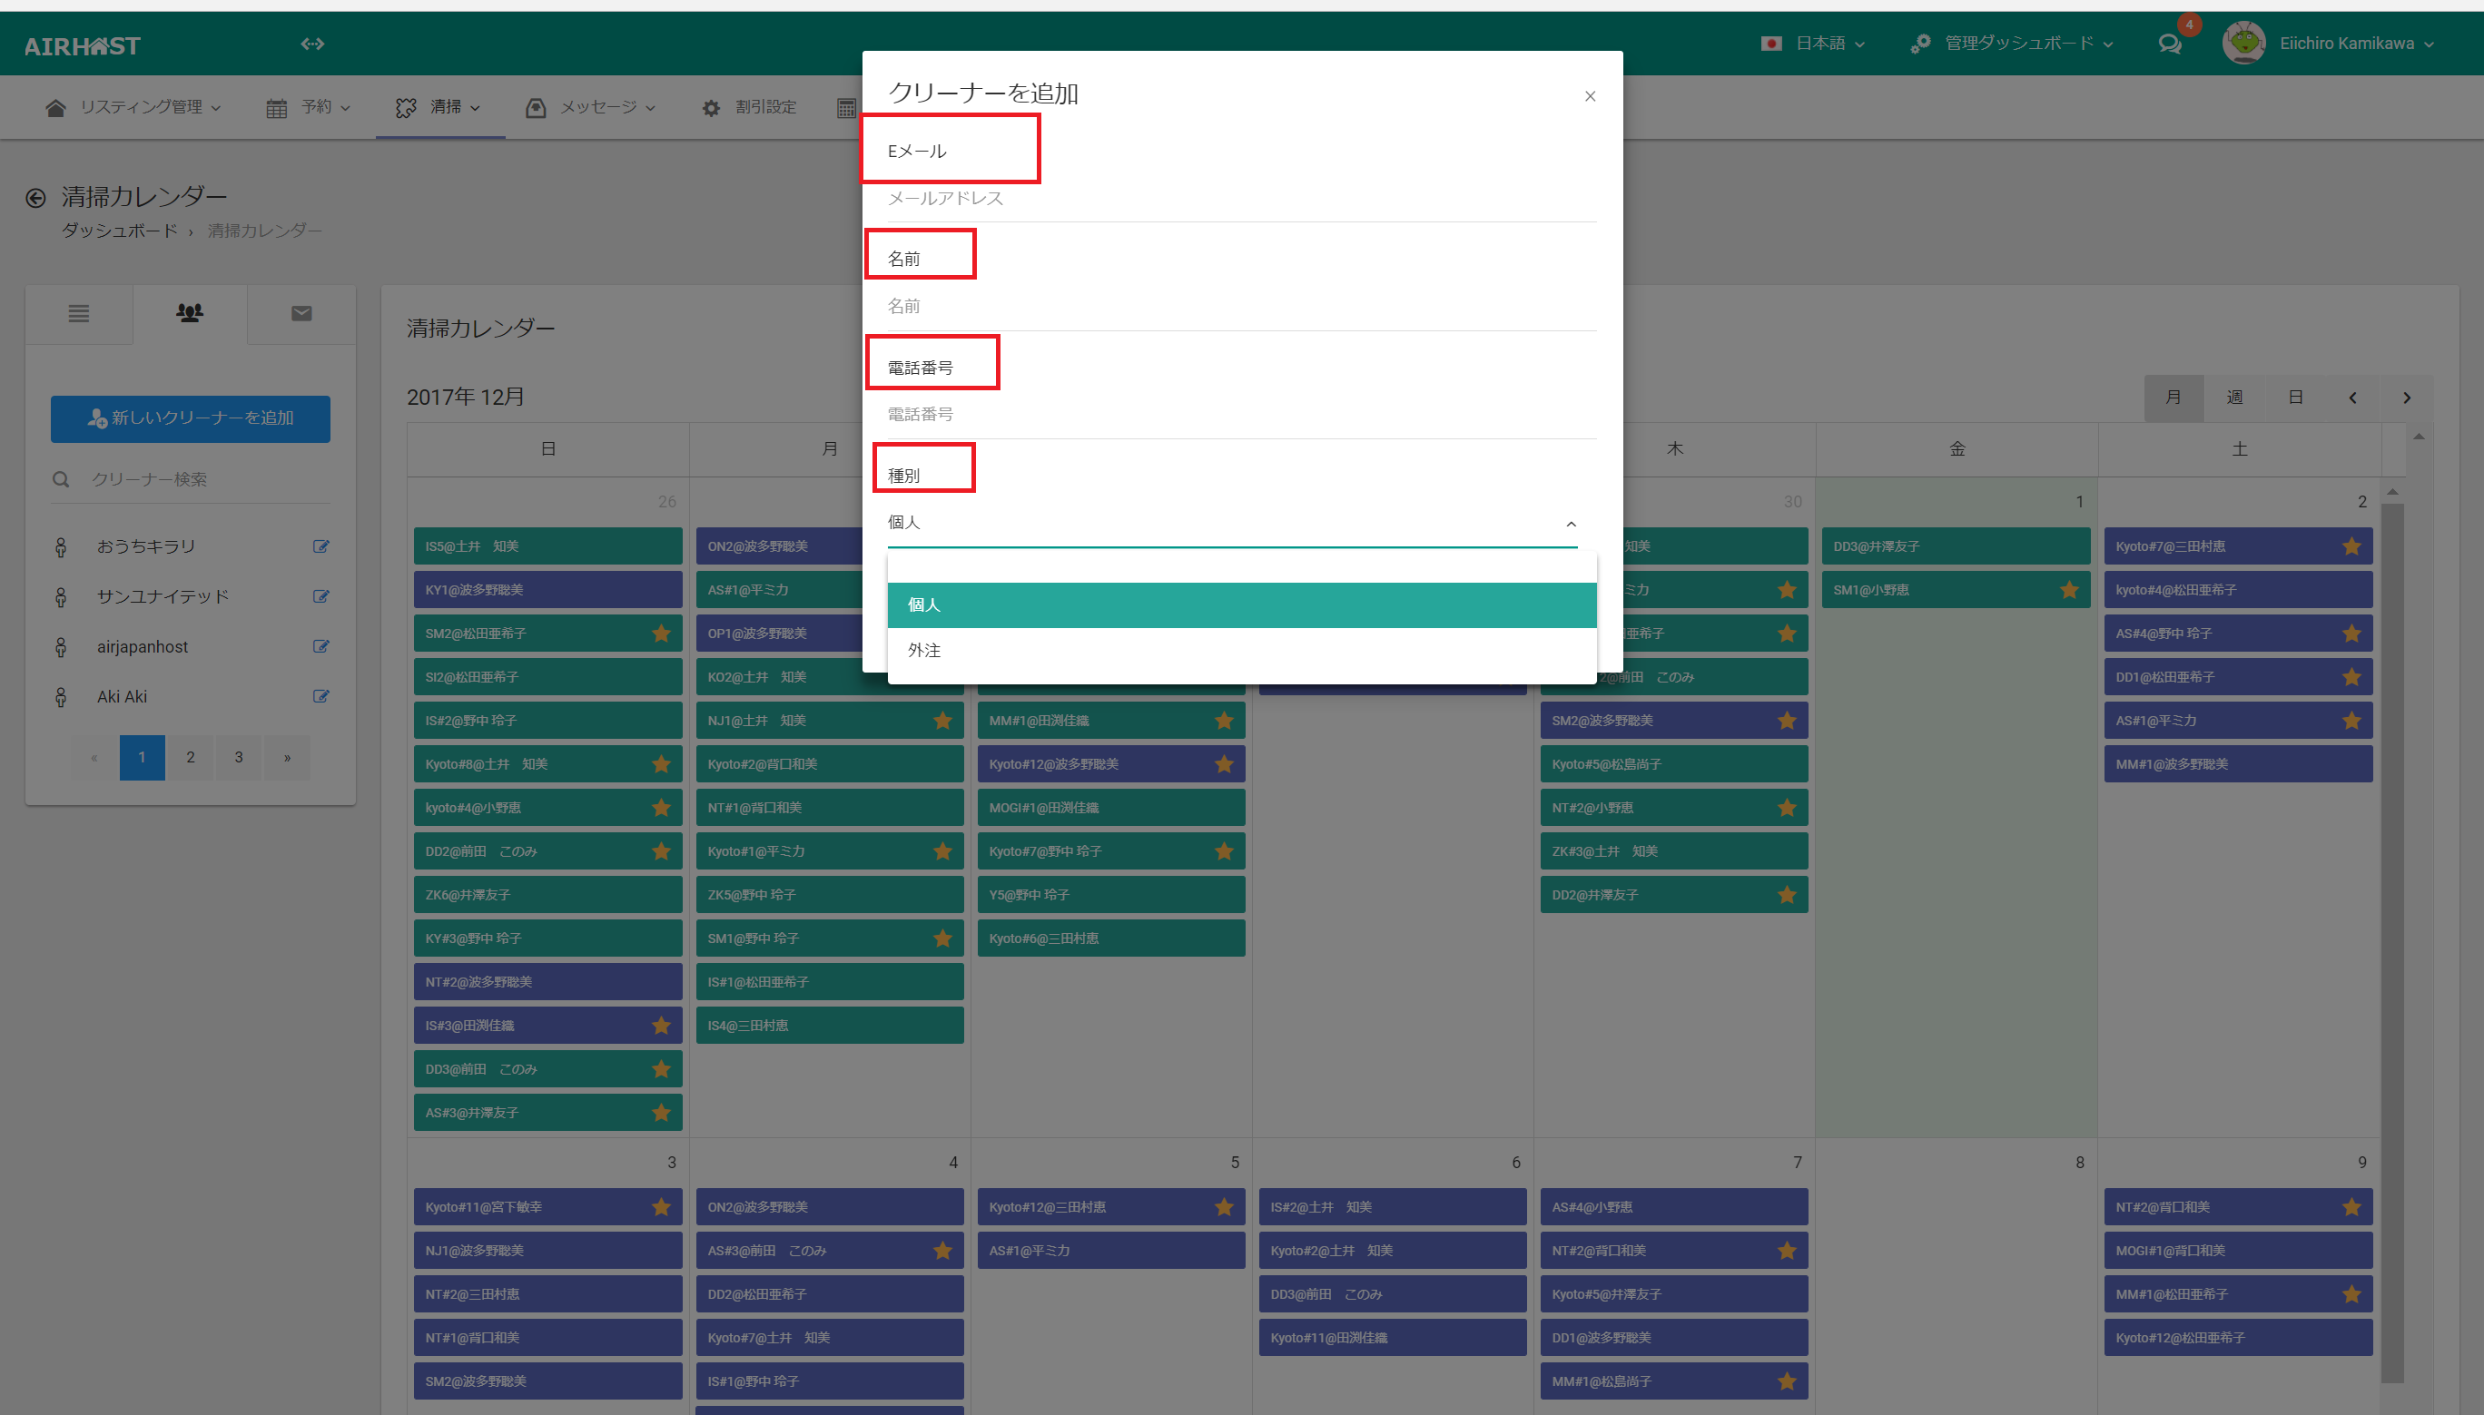Toggle sidebar with the arrows icon
Image resolution: width=2484 pixels, height=1415 pixels.
pos(312,44)
